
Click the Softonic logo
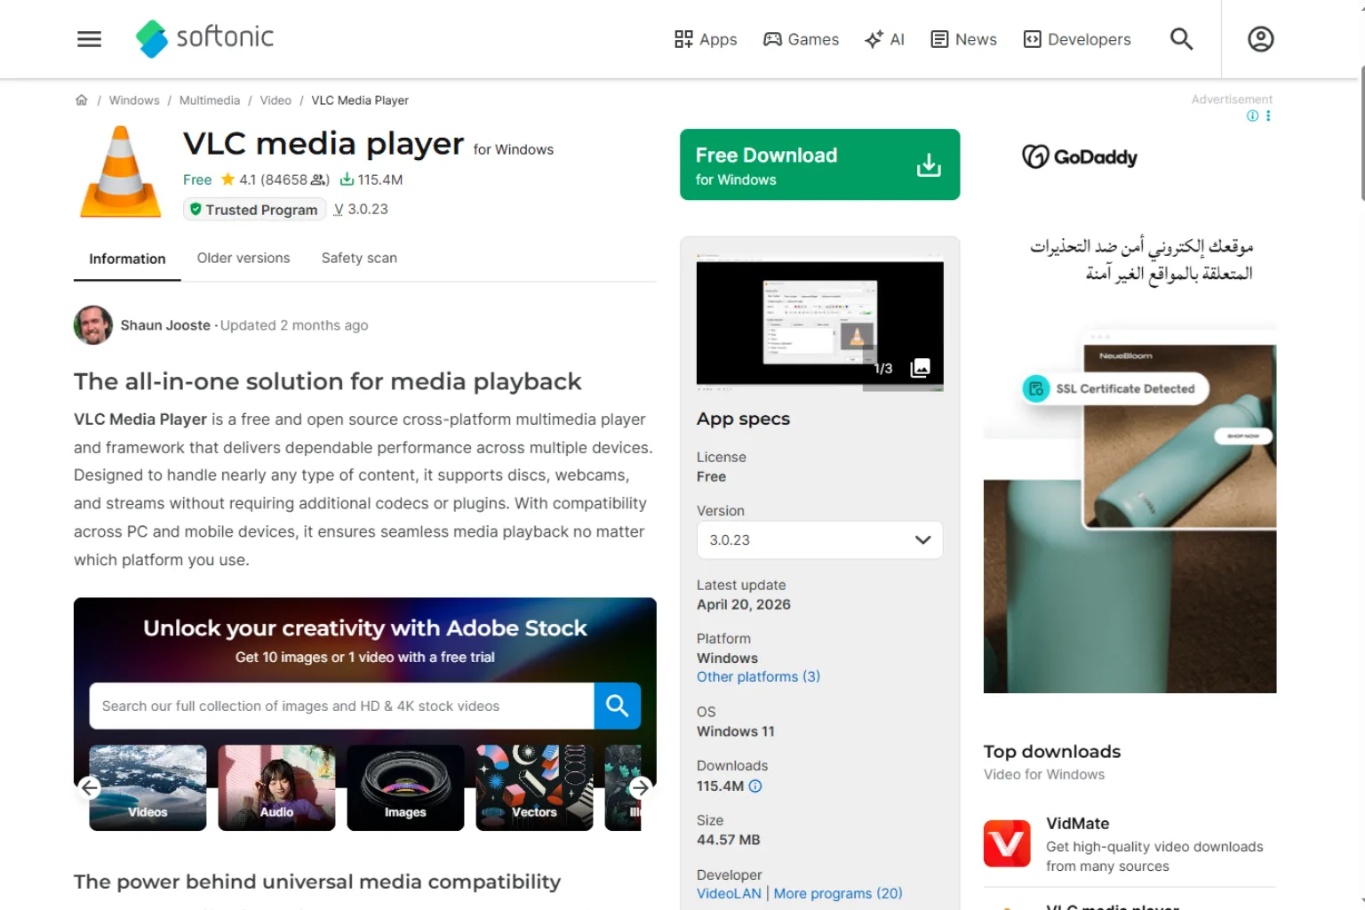point(204,38)
